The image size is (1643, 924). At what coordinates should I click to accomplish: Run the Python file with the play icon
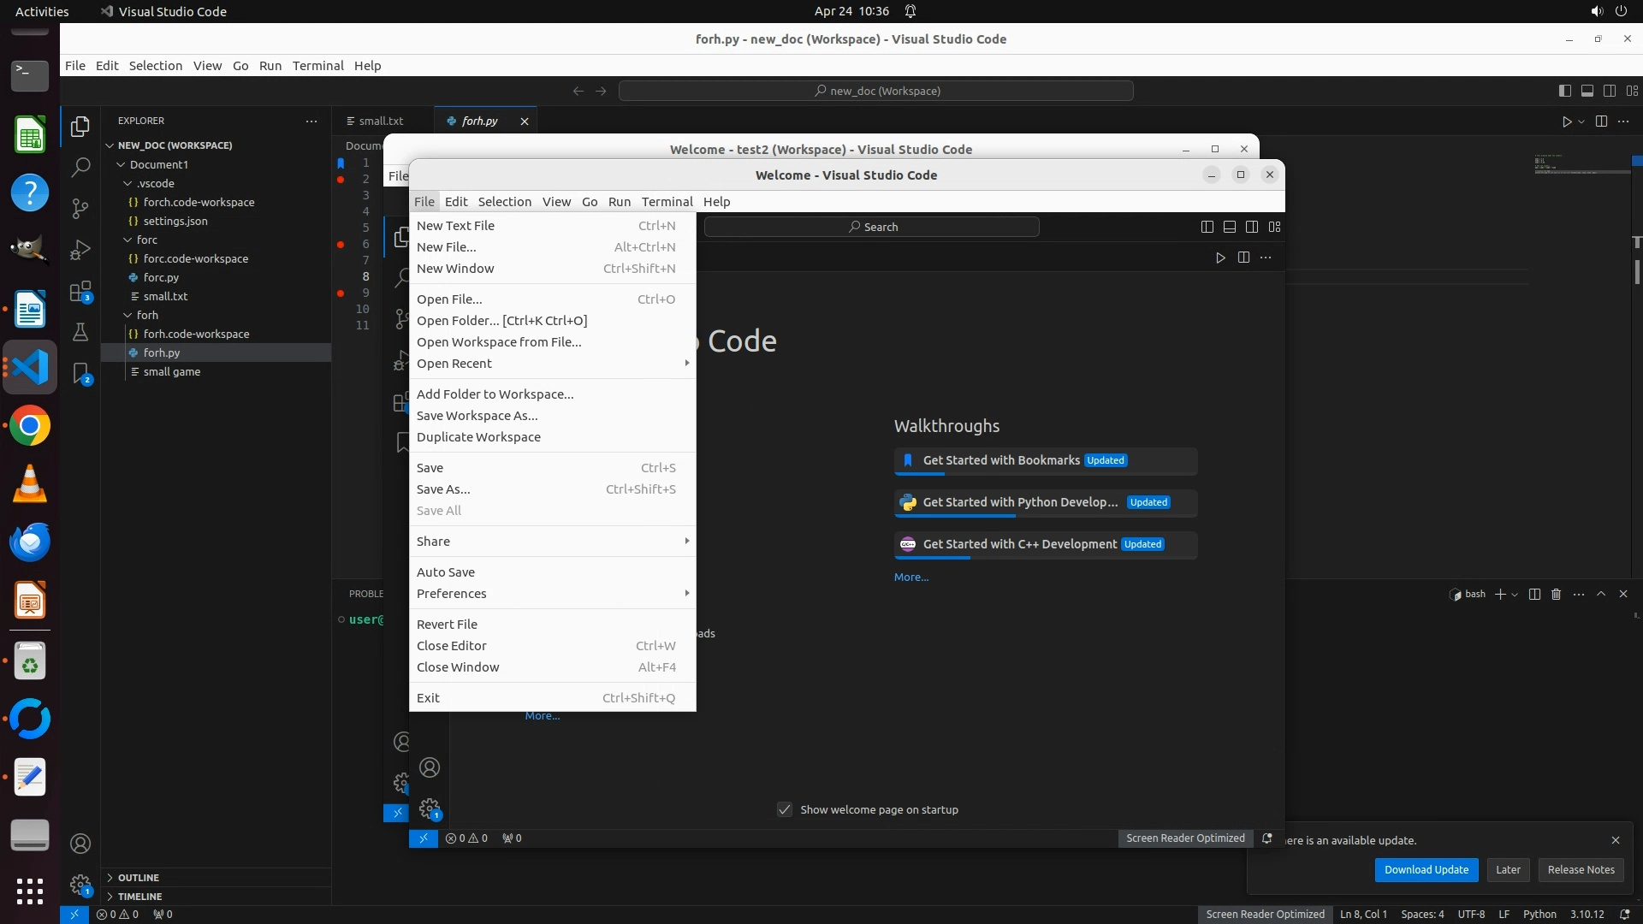tap(1567, 121)
